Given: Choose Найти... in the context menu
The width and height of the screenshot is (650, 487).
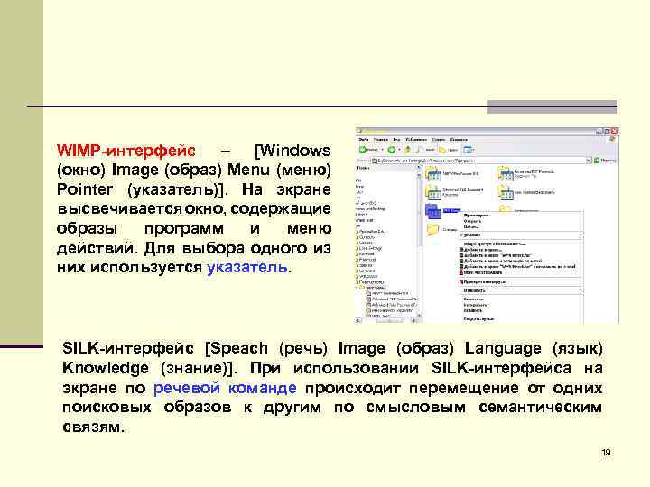Looking at the screenshot, I should click(x=471, y=227).
